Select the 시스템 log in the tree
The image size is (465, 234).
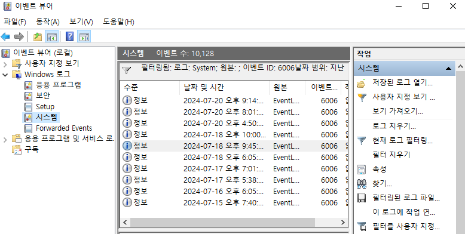point(46,117)
